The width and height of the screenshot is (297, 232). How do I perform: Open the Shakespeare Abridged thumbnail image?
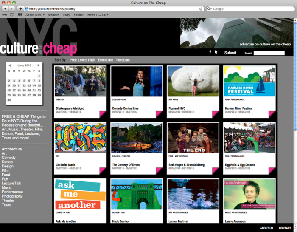tap(80, 81)
